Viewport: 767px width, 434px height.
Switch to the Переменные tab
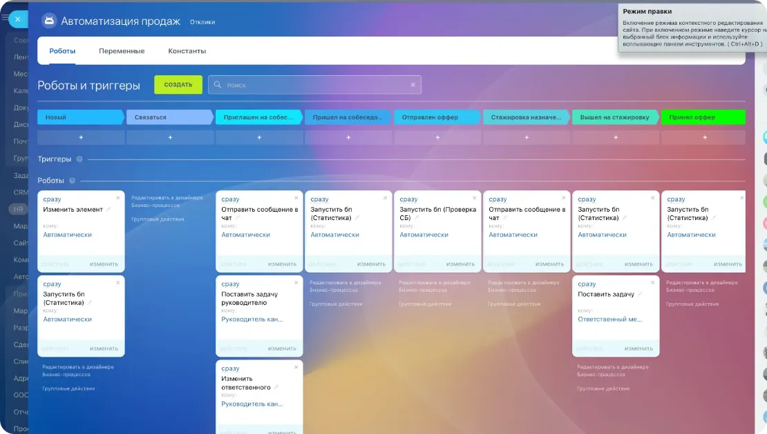click(x=122, y=51)
